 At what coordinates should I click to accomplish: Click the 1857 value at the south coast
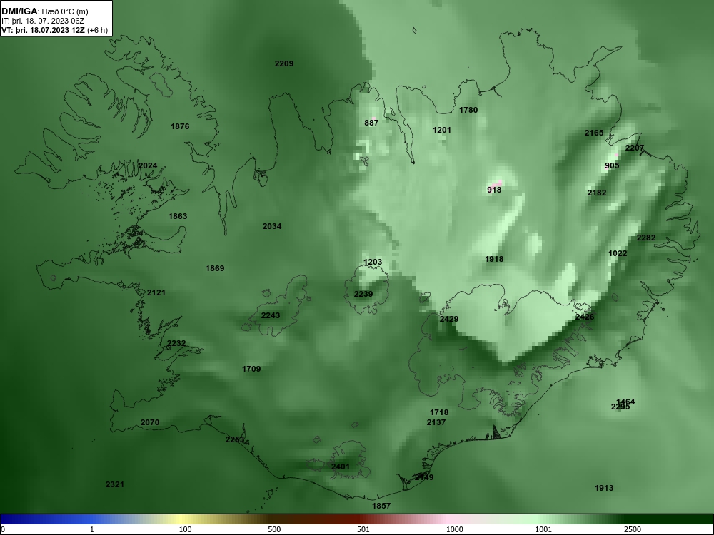(x=381, y=506)
